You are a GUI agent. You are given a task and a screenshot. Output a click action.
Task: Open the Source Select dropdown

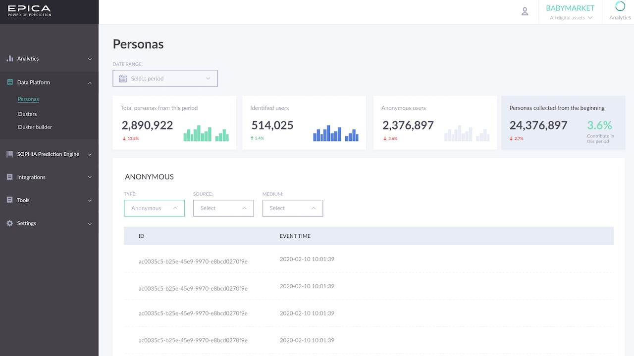(x=223, y=208)
